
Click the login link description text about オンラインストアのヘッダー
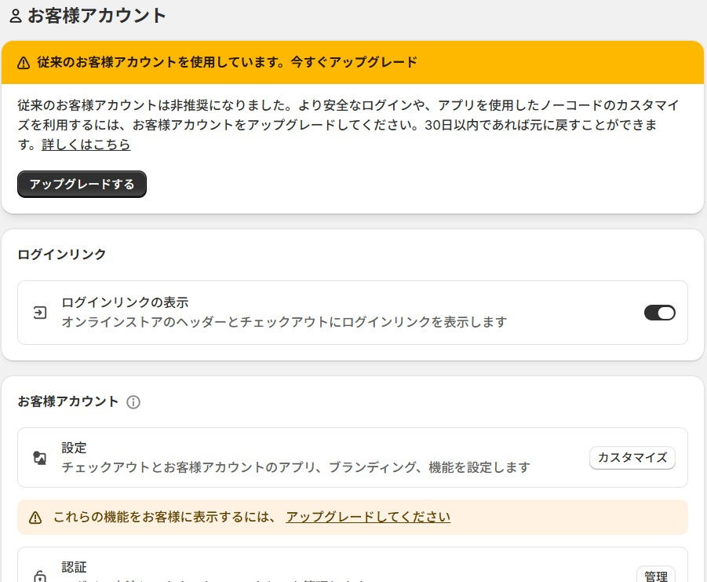coord(284,322)
